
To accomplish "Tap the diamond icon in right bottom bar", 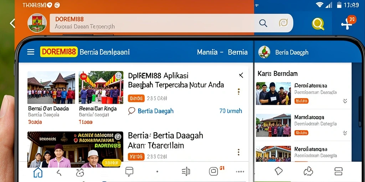I will [278, 171].
